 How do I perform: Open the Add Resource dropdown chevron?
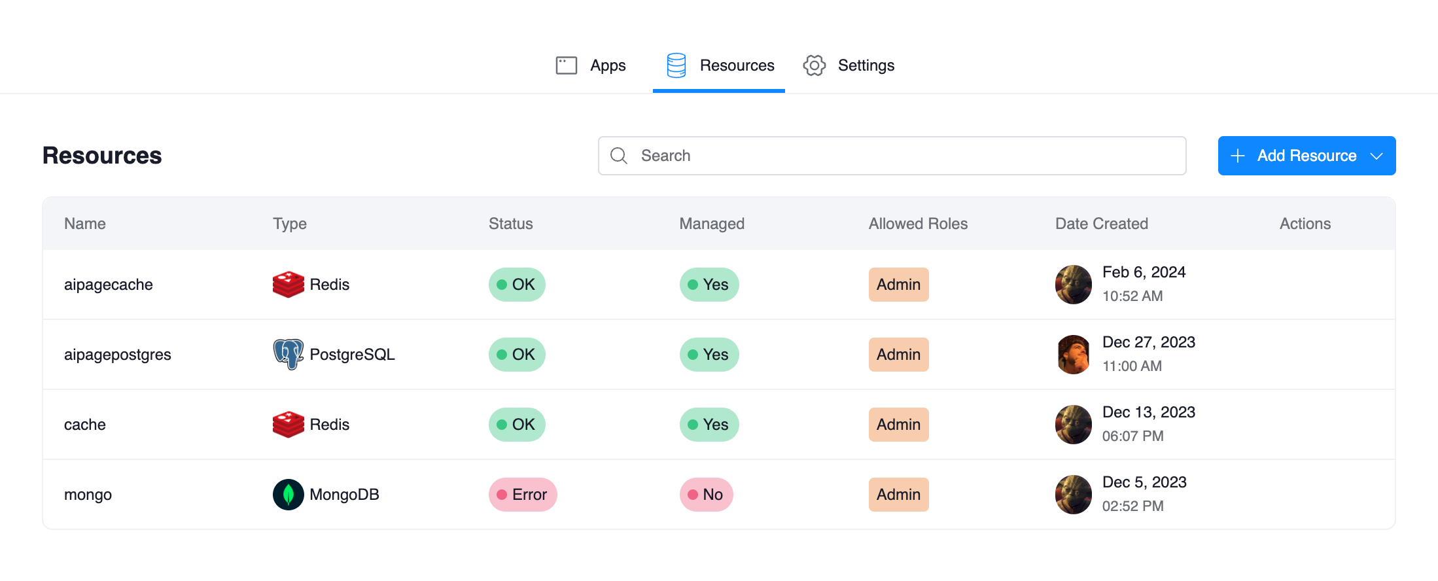pos(1377,156)
